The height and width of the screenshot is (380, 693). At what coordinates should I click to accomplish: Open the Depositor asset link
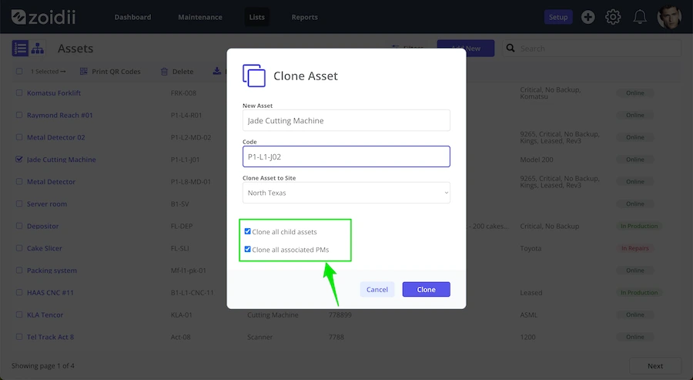[43, 226]
